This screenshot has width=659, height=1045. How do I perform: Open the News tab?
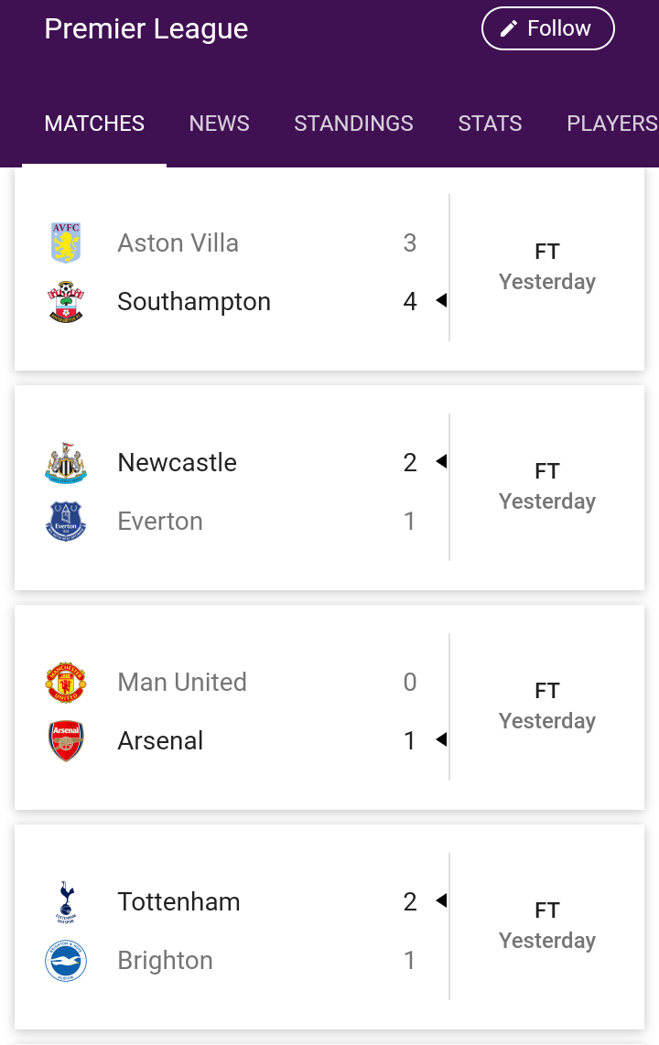(220, 124)
